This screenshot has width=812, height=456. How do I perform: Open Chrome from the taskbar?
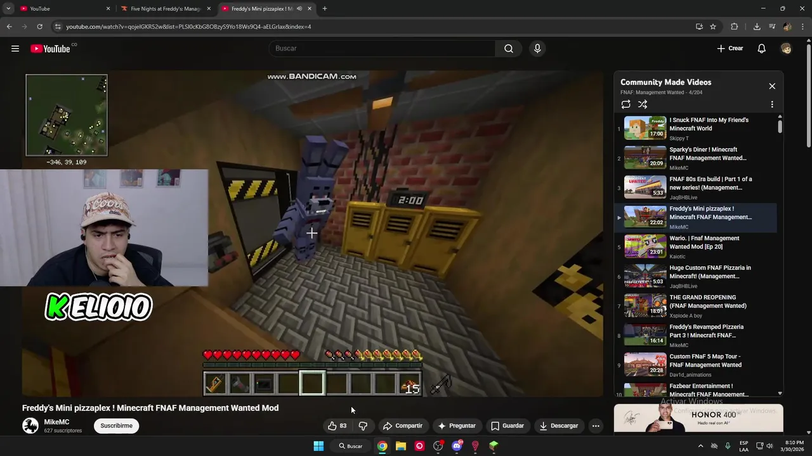[x=382, y=446]
